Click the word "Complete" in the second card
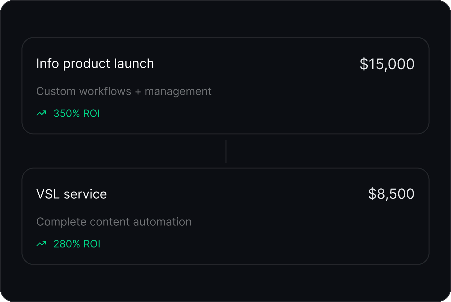451x302 pixels. (61, 222)
